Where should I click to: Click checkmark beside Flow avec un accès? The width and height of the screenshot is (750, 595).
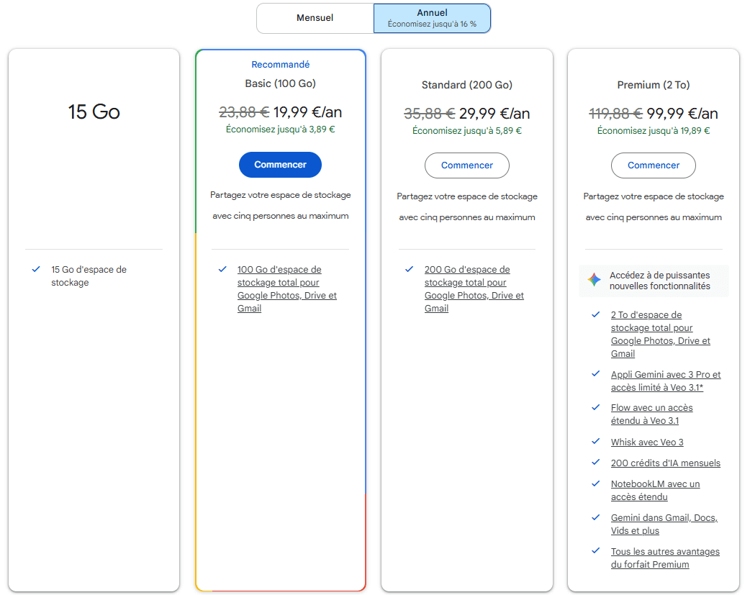[x=595, y=407]
